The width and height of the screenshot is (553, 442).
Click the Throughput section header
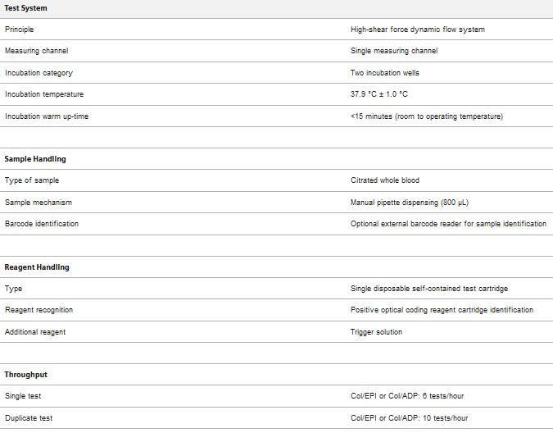[x=26, y=375]
